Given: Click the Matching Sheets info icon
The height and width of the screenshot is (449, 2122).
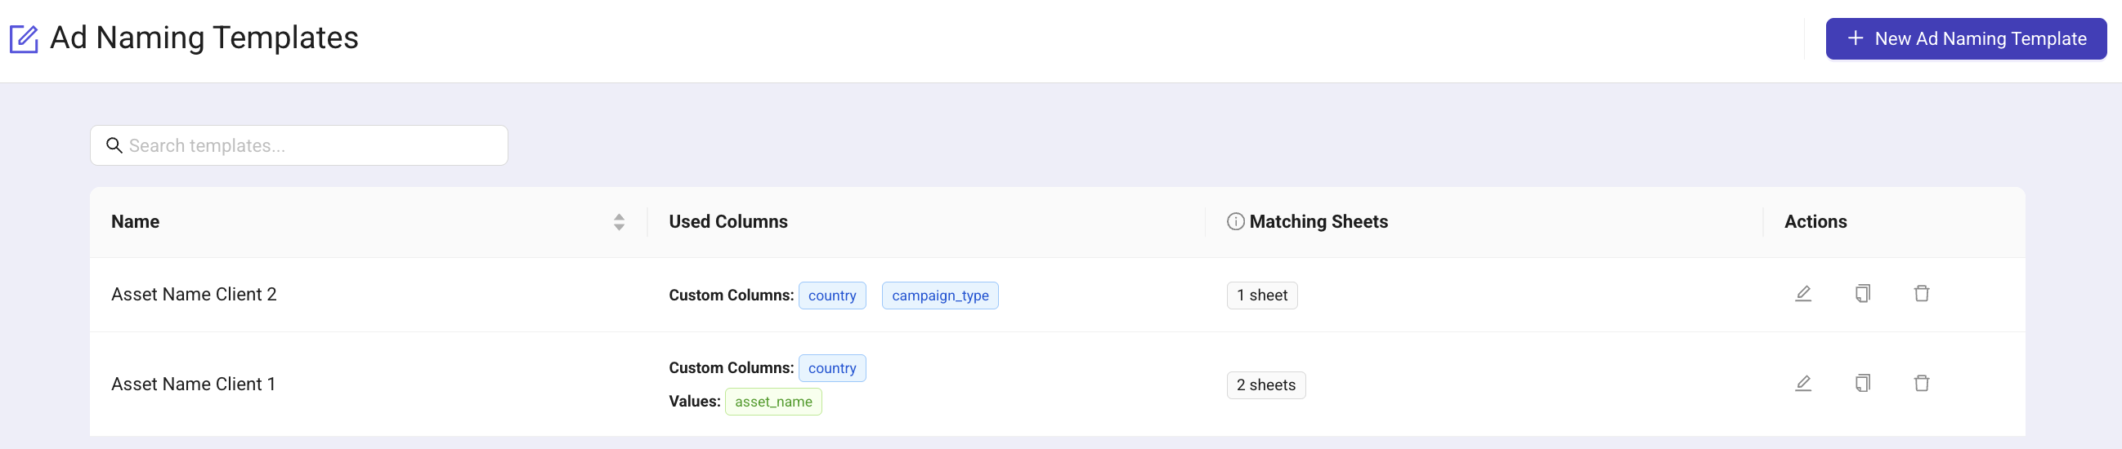Looking at the screenshot, I should (x=1235, y=221).
